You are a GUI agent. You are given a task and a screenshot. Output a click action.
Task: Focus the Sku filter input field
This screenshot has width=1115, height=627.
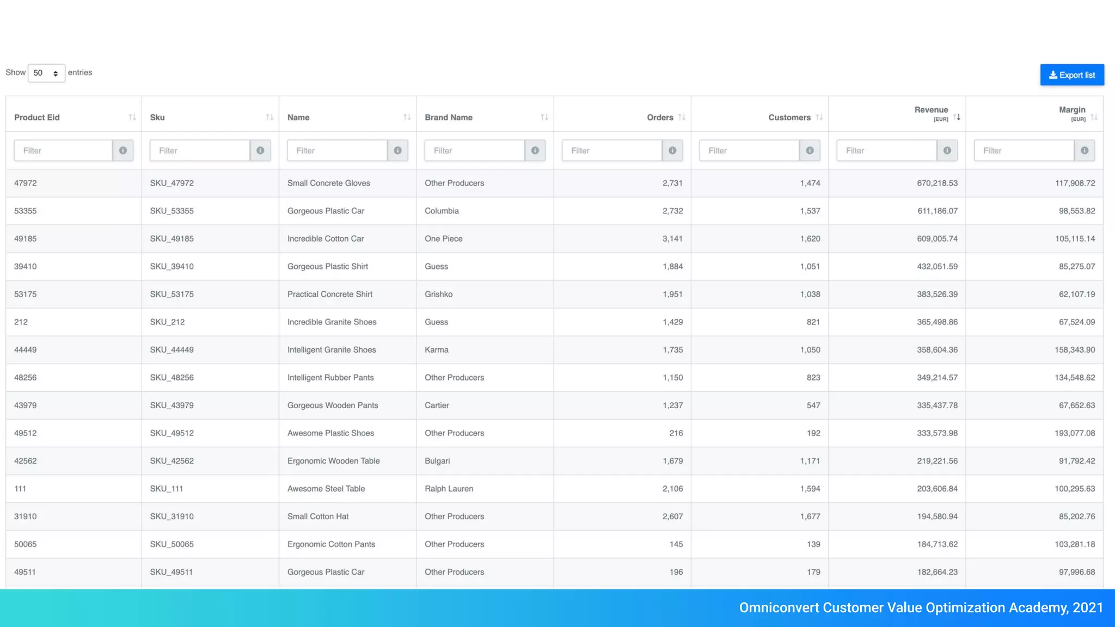200,151
